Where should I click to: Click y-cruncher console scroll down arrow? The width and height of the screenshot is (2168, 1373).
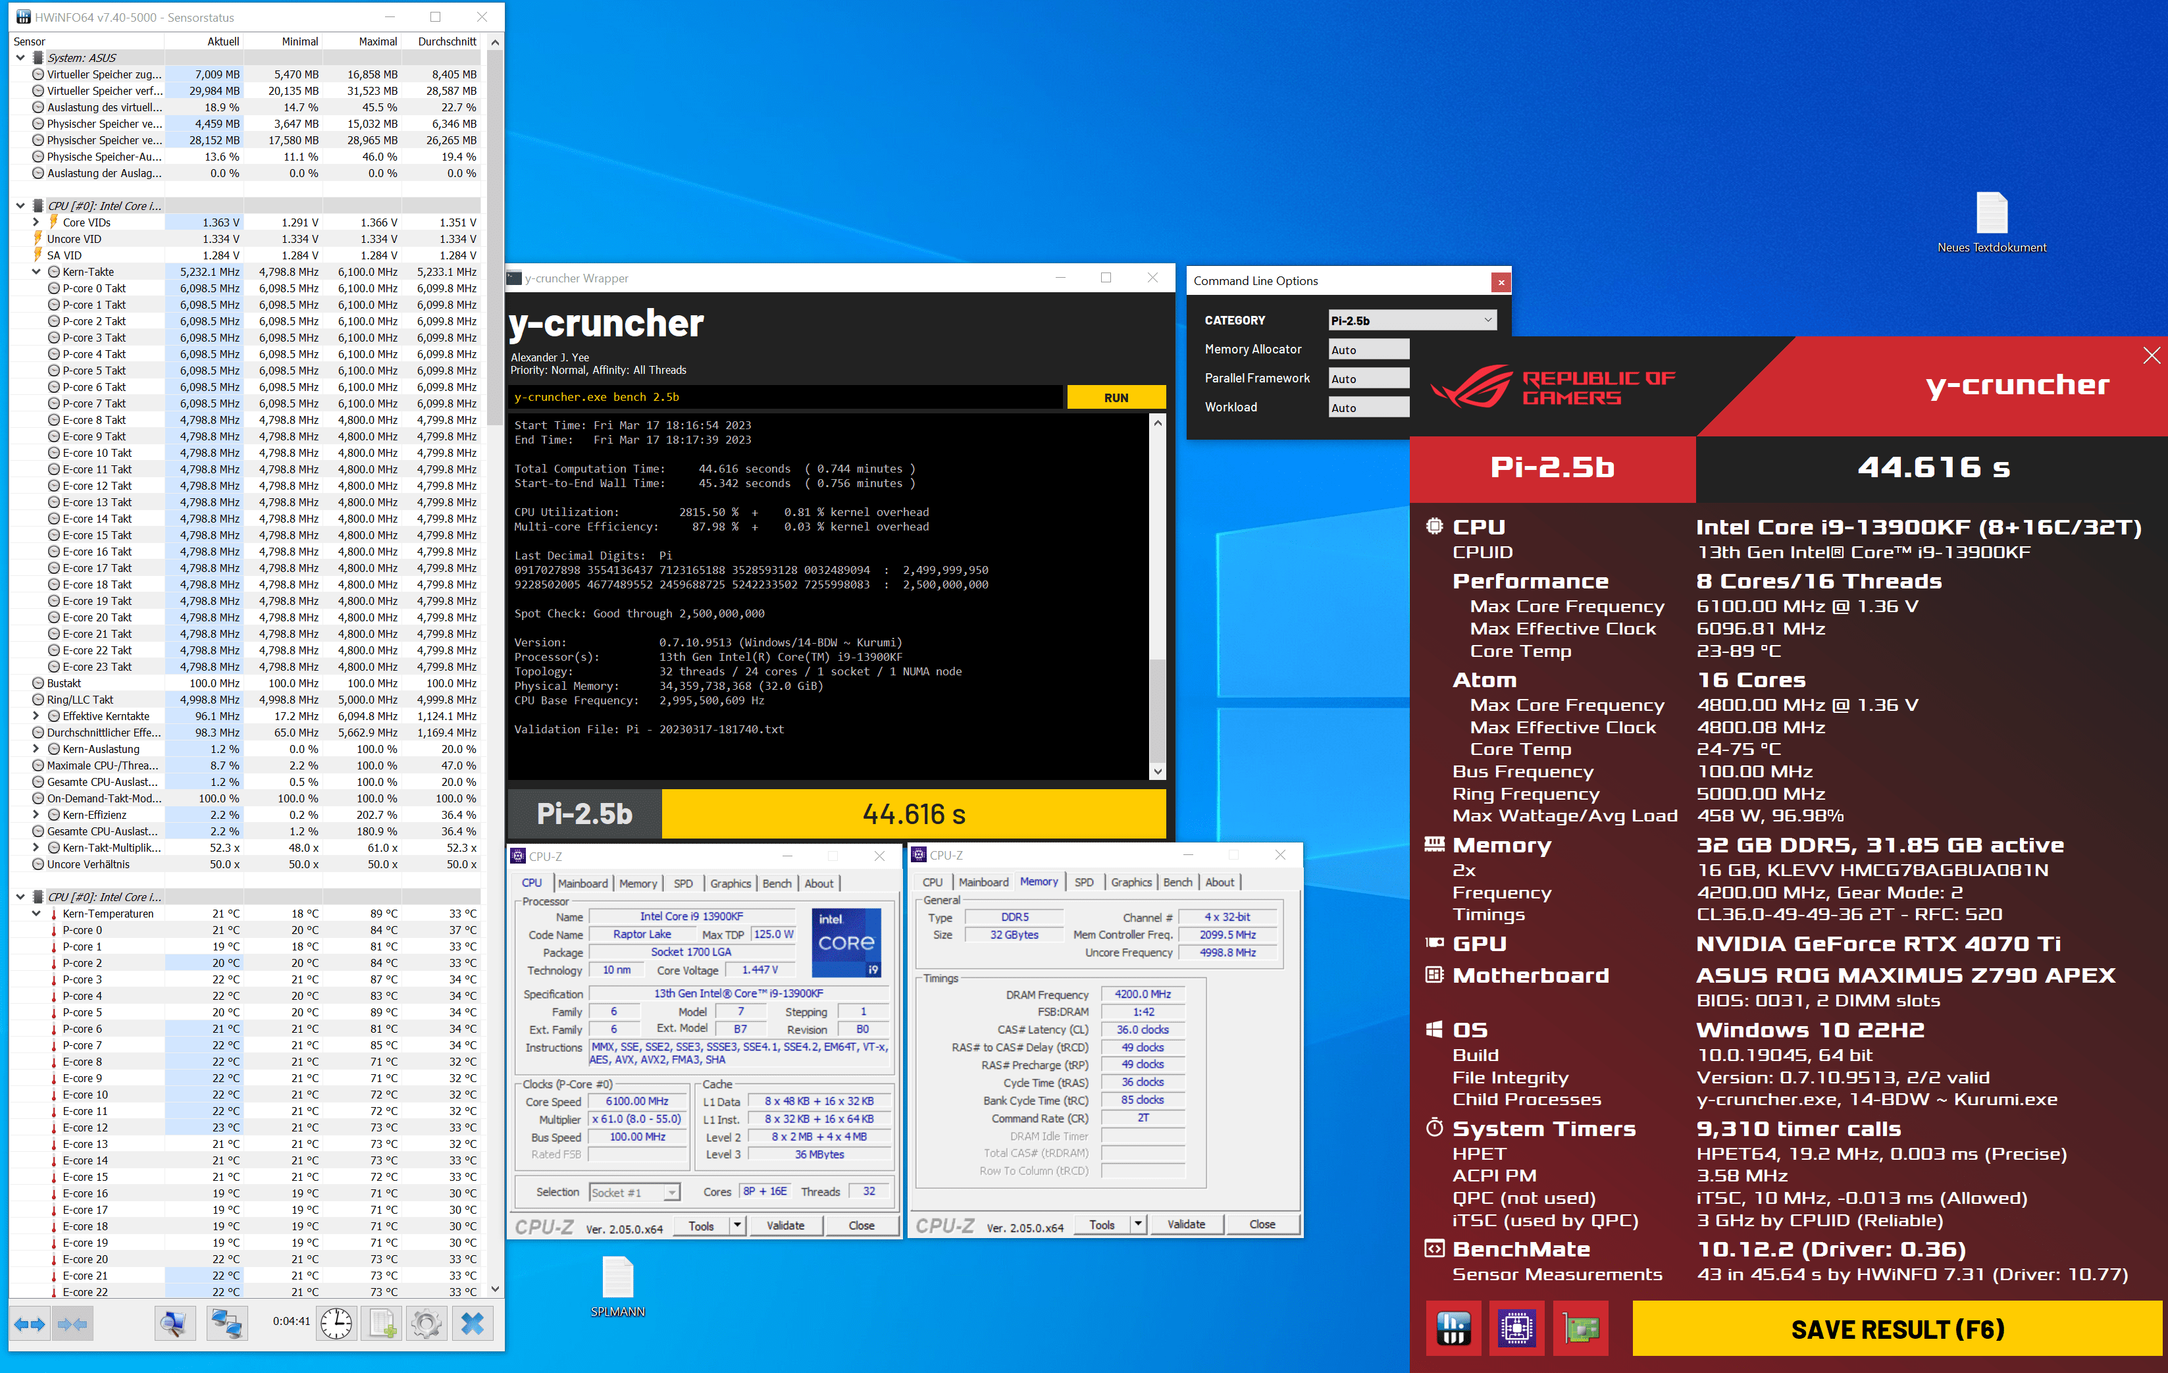click(1158, 771)
